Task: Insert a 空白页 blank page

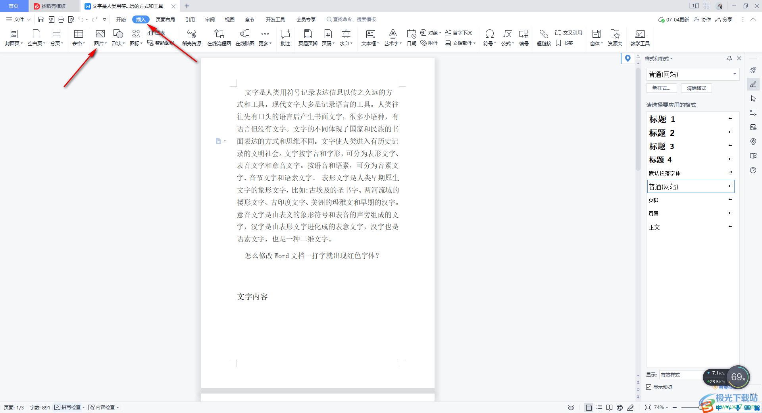Action: [36, 38]
